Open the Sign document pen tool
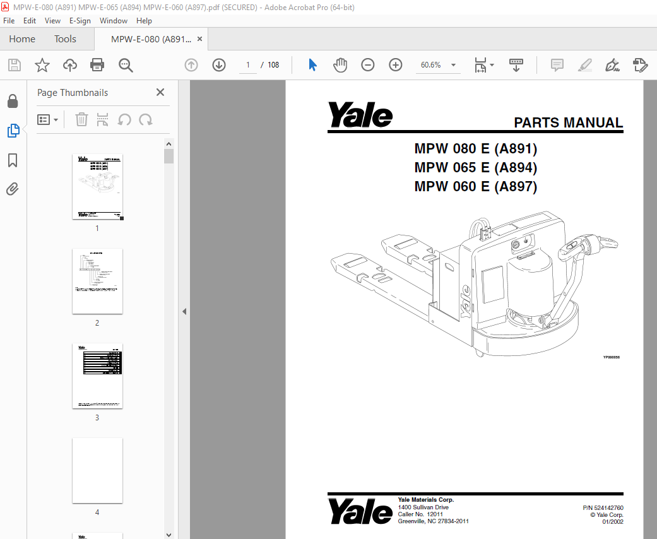Image resolution: width=657 pixels, height=539 pixels. pos(612,65)
